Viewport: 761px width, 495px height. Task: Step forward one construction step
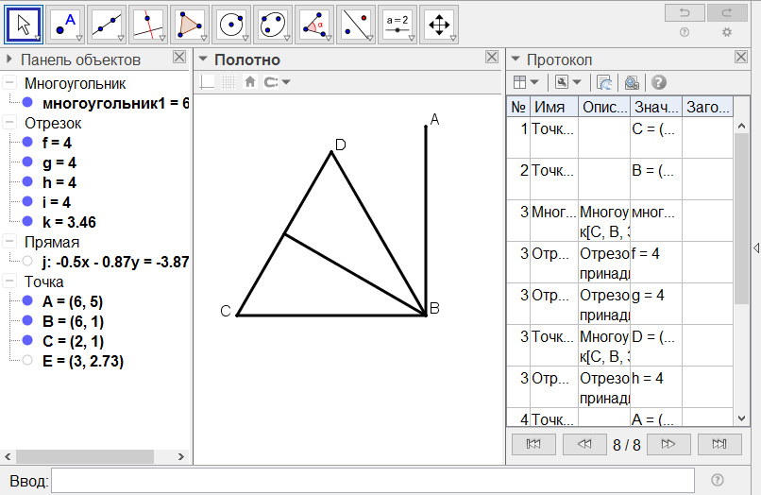(x=668, y=443)
